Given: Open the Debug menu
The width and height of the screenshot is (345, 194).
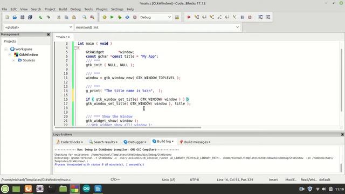Looking at the screenshot, I should pyautogui.click(x=75, y=9).
